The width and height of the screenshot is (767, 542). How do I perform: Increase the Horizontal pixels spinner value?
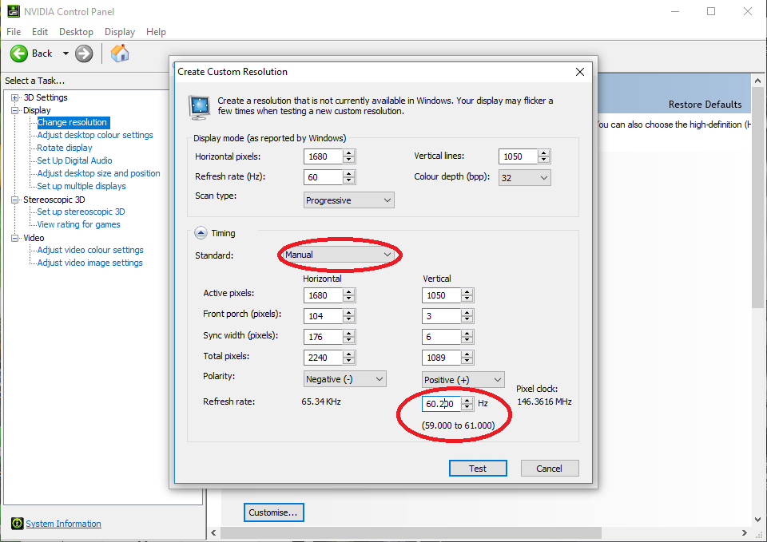coord(349,153)
